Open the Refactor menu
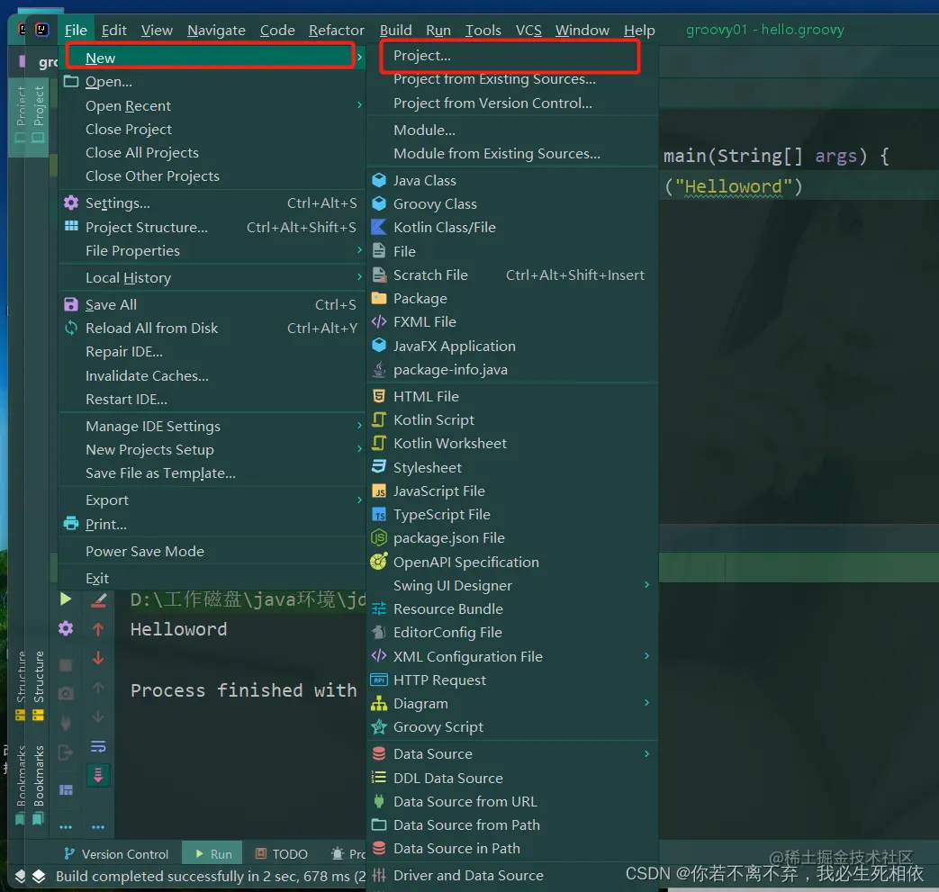 tap(337, 30)
